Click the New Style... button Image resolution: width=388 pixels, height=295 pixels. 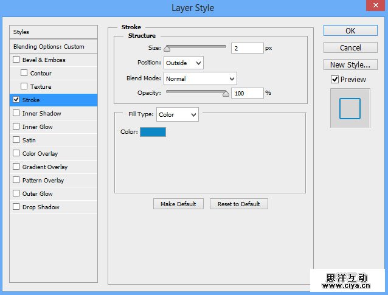(350, 64)
